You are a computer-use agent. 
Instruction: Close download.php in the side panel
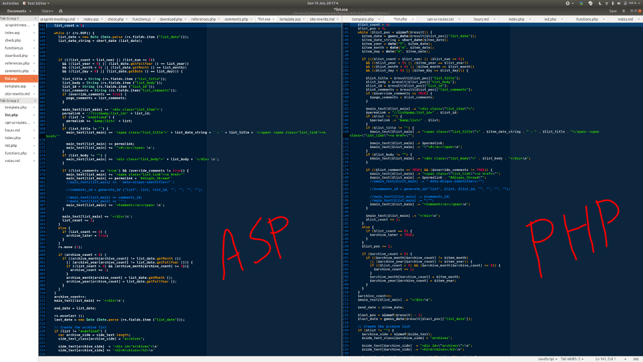(34, 55)
